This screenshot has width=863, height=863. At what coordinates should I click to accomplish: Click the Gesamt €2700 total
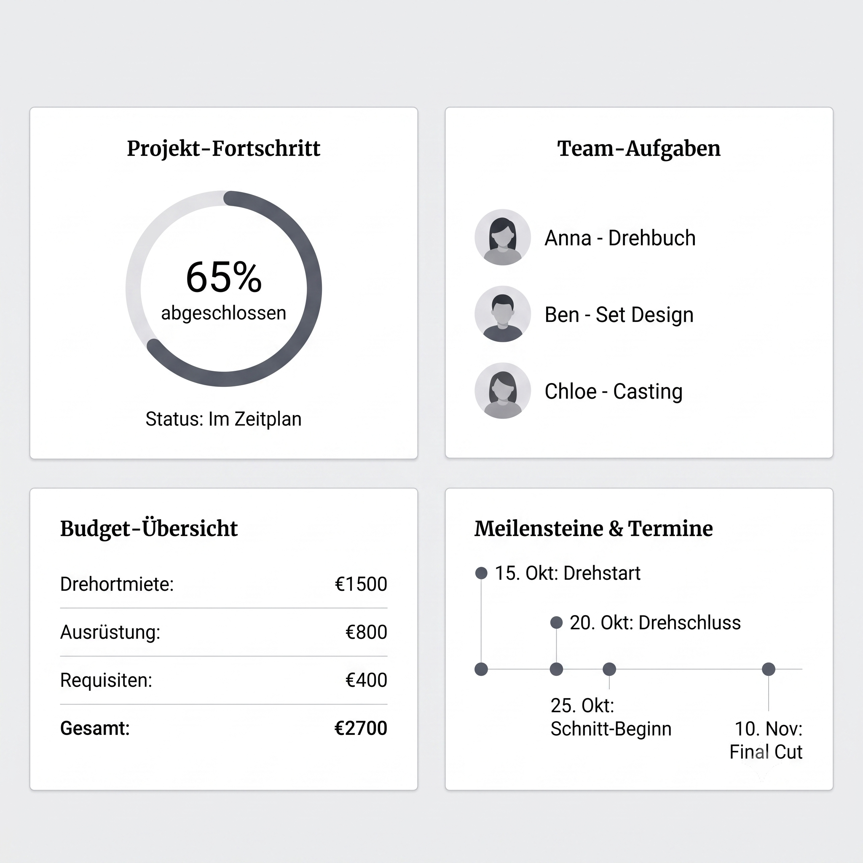point(361,729)
